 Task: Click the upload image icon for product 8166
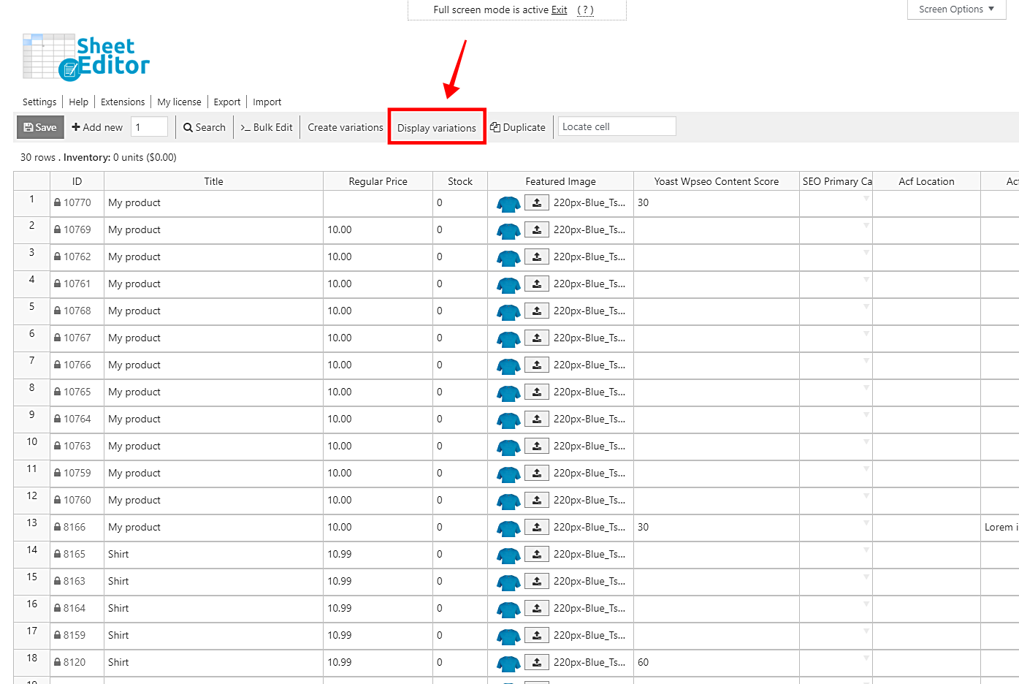pos(537,528)
